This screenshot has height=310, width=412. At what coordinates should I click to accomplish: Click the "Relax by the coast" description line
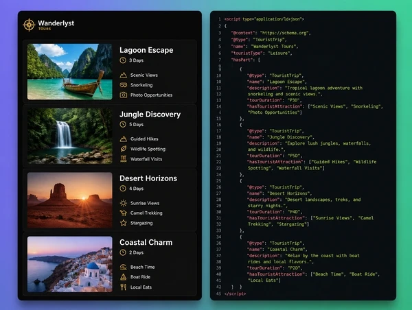point(304,256)
